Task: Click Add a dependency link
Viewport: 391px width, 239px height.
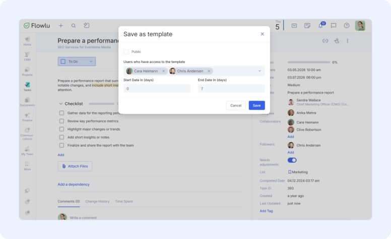Action: point(74,185)
